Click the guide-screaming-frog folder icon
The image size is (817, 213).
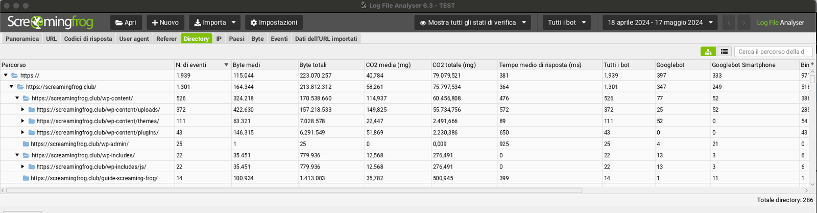[x=26, y=178]
